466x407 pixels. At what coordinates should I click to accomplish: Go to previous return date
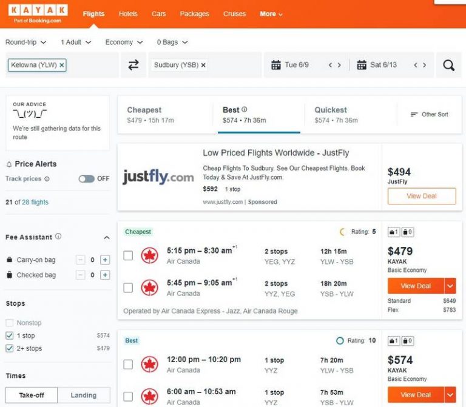point(416,65)
